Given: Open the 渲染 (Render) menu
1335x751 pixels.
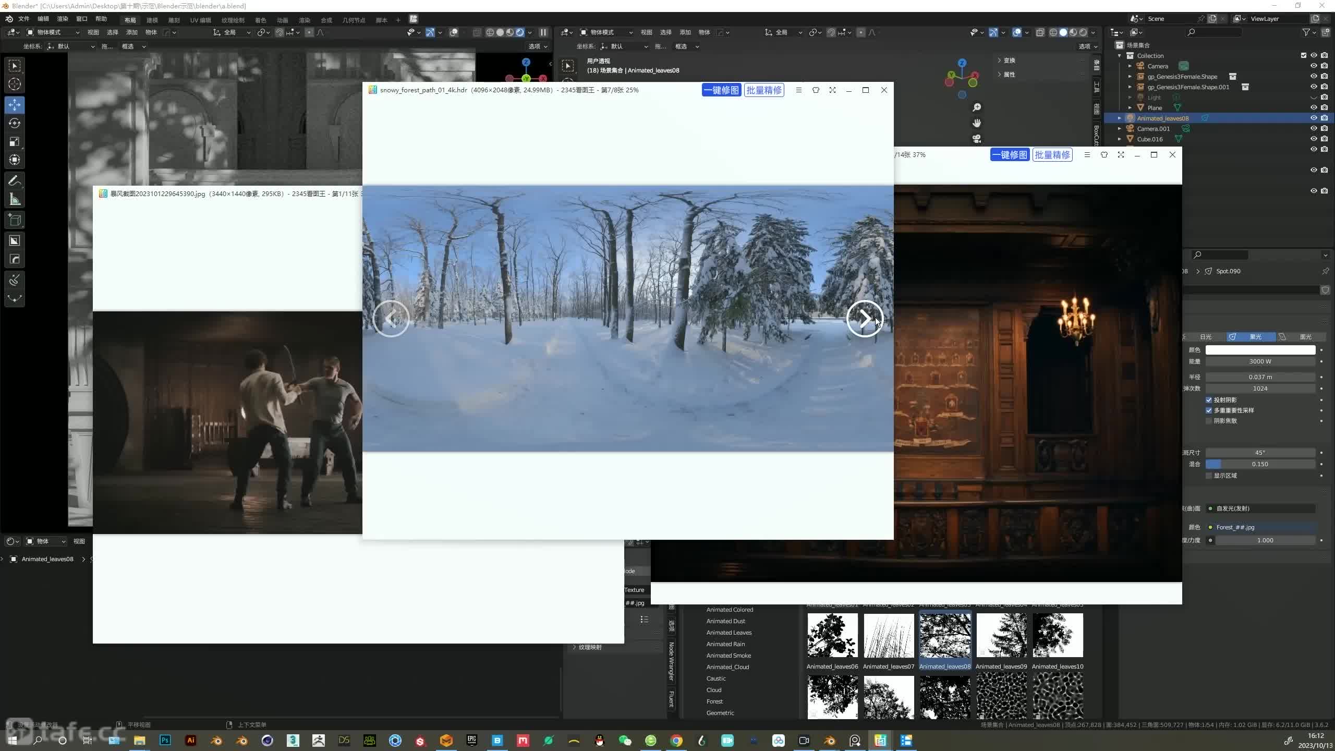Looking at the screenshot, I should click(63, 19).
